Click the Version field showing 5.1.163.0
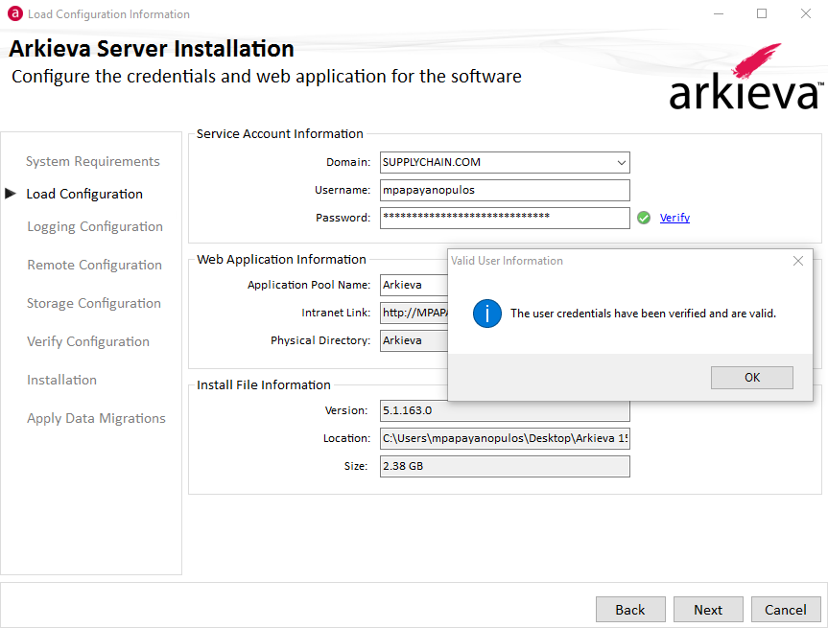Image resolution: width=828 pixels, height=628 pixels. pos(505,410)
